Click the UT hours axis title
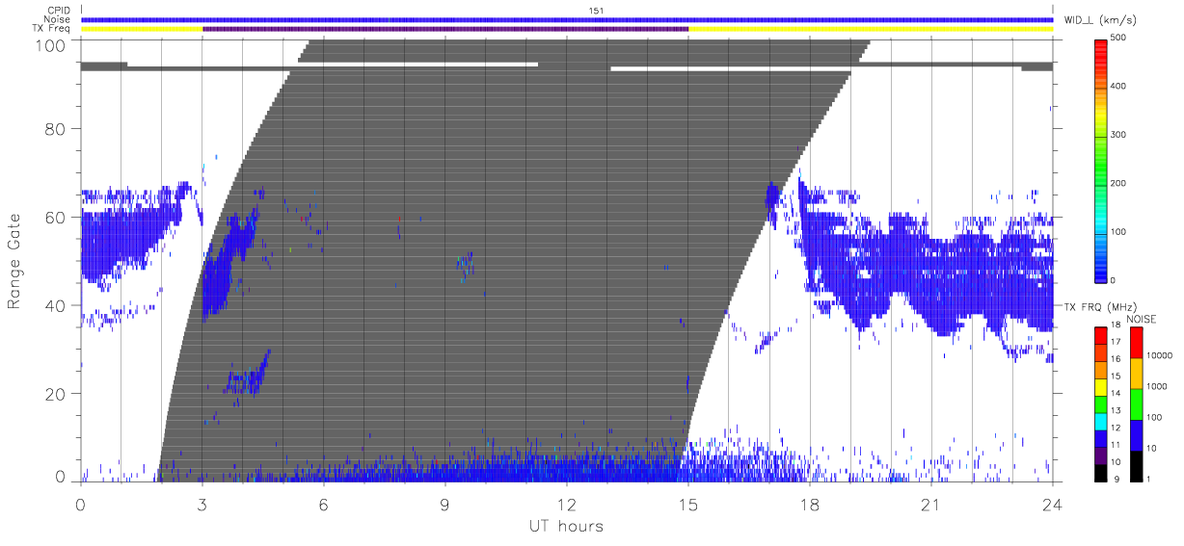 [x=566, y=526]
